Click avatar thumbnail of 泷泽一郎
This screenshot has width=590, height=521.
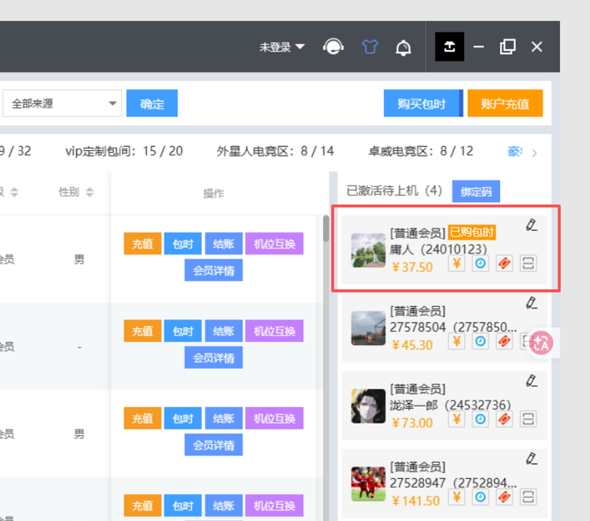coord(368,407)
